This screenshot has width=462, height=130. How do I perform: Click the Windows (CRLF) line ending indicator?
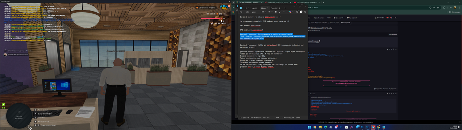point(289,117)
